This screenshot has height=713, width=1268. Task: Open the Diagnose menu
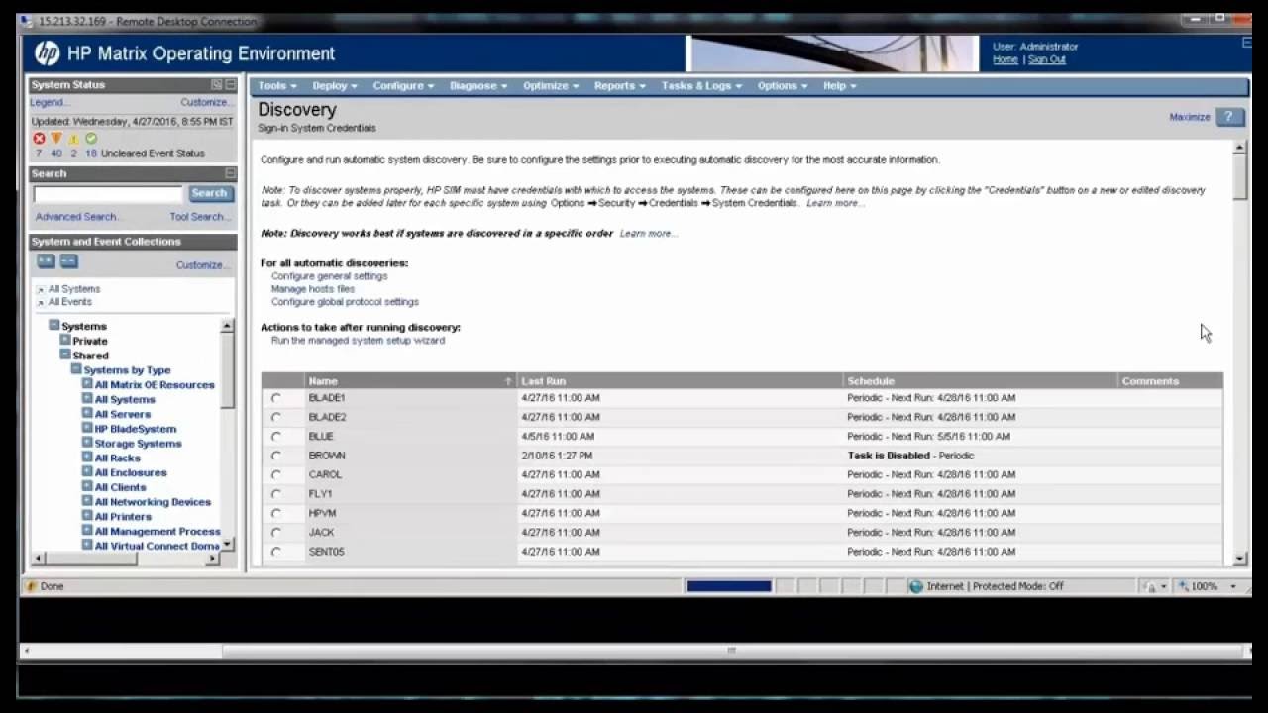(x=478, y=86)
